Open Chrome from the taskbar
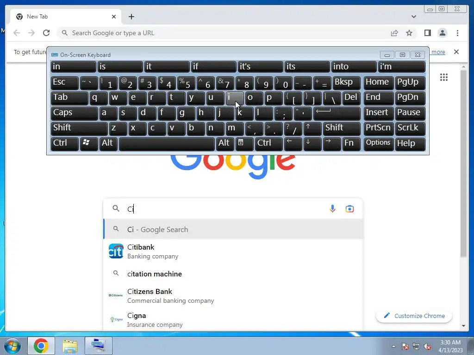 (x=41, y=346)
